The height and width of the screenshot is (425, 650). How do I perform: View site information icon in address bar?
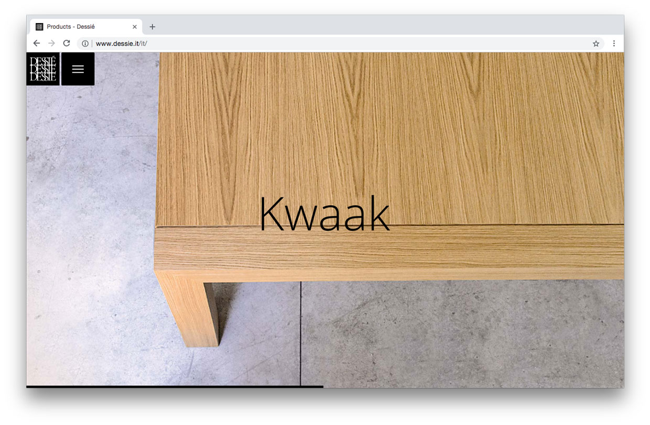click(x=85, y=43)
